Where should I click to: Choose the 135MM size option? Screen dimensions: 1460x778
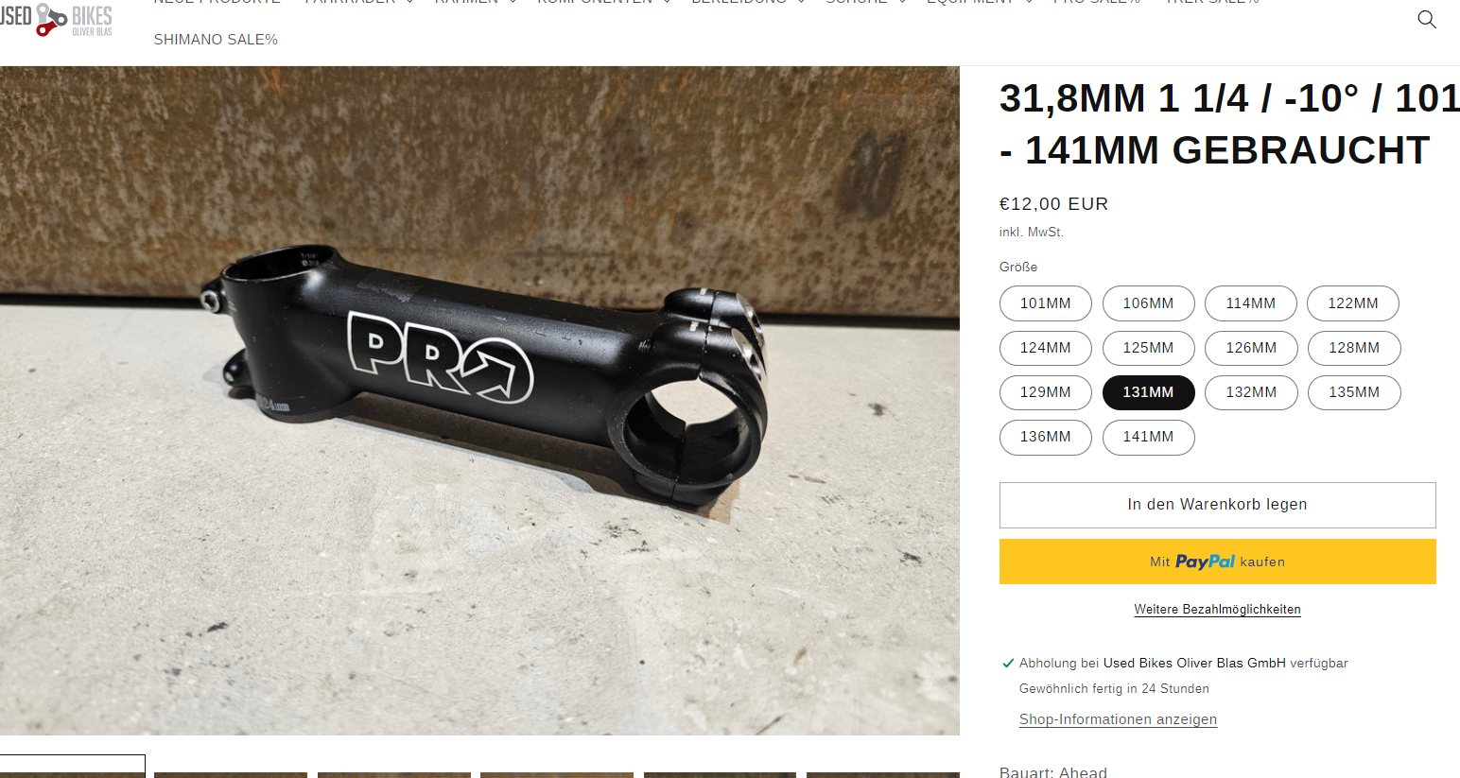click(1354, 392)
